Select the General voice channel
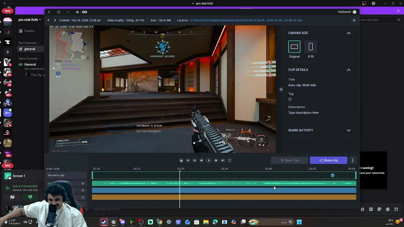 click(30, 65)
